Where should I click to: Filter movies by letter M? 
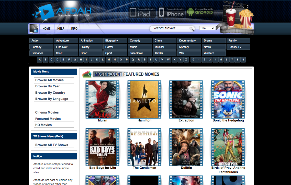coord(109,60)
